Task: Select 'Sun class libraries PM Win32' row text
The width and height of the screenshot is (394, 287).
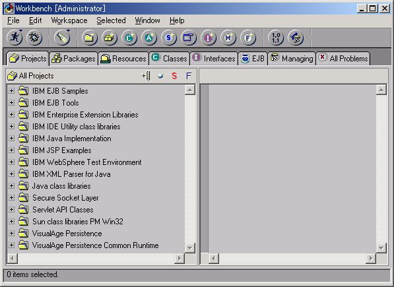Action: tap(78, 222)
